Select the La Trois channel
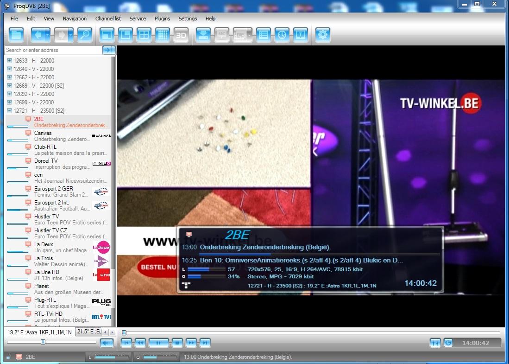Image resolution: width=509 pixels, height=364 pixels. (58, 261)
